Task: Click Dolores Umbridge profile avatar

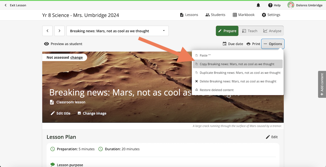Action: coord(291,5)
